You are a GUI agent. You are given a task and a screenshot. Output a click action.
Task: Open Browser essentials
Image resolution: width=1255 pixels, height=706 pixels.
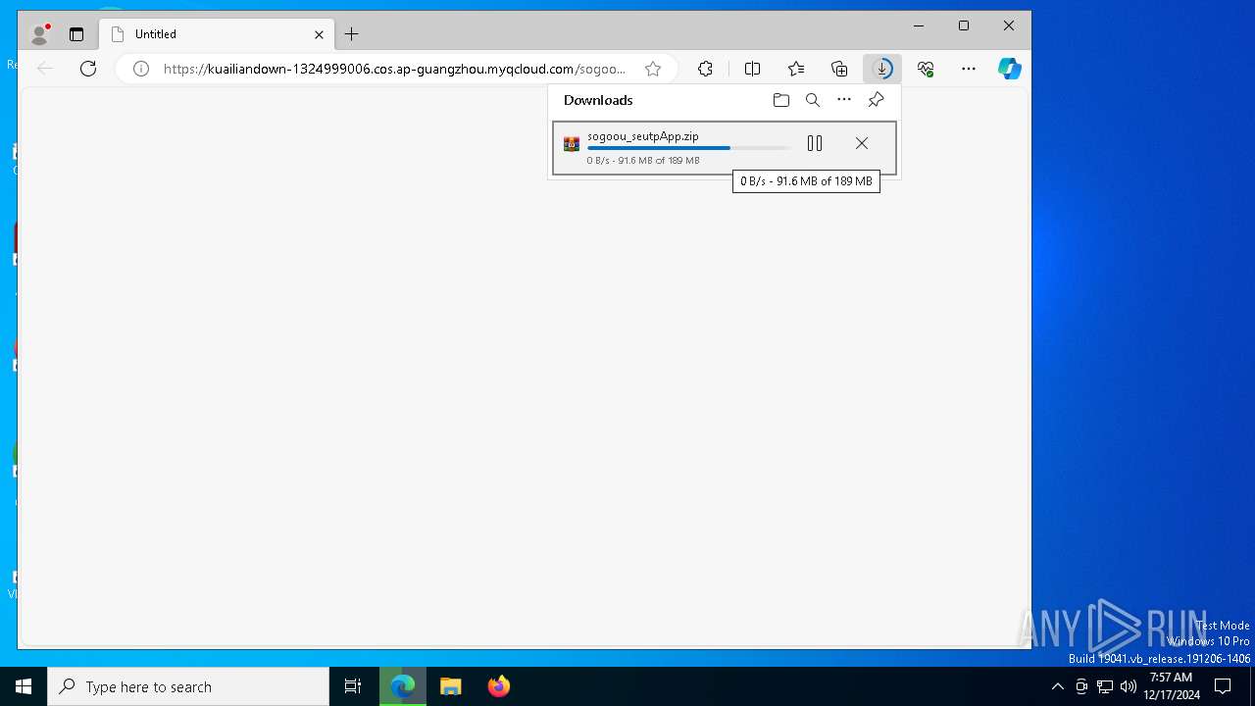pos(926,69)
